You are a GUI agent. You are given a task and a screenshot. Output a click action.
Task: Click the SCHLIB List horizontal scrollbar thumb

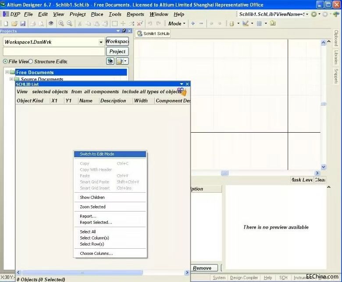coord(82,272)
